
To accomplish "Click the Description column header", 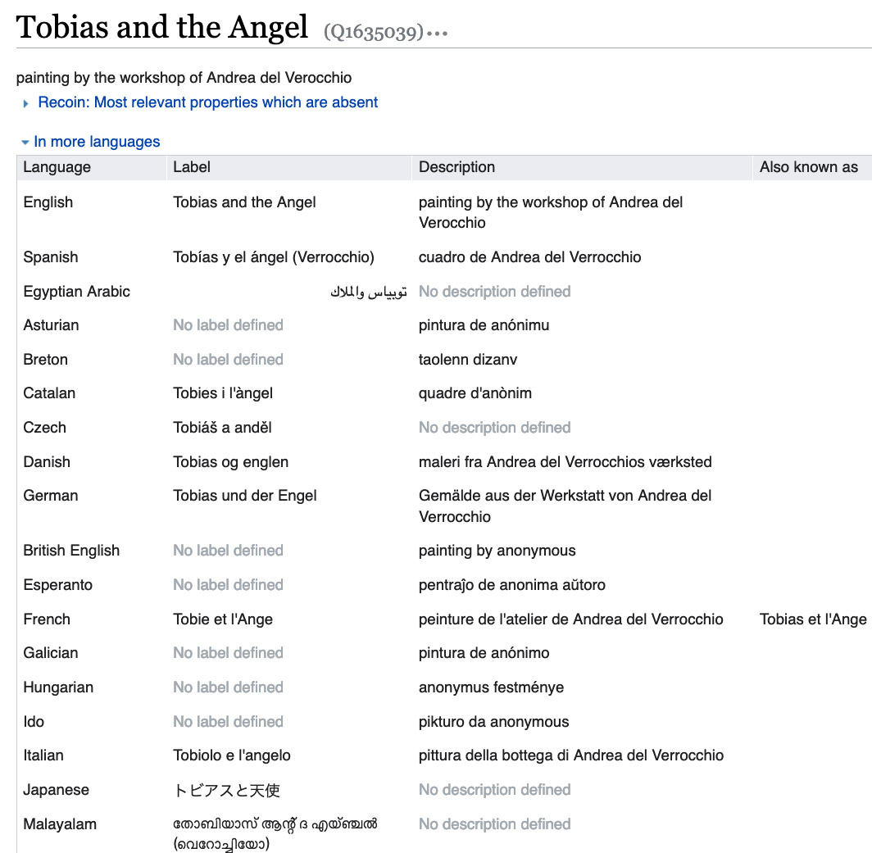I will [x=456, y=167].
